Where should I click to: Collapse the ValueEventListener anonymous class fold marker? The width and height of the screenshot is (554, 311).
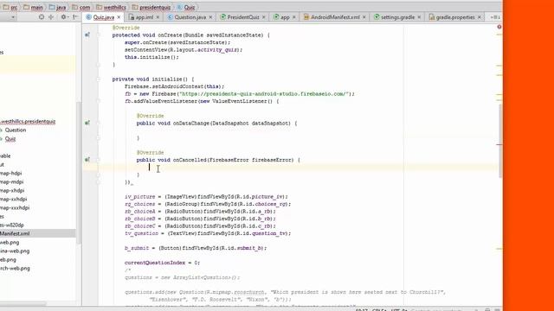tap(99, 101)
